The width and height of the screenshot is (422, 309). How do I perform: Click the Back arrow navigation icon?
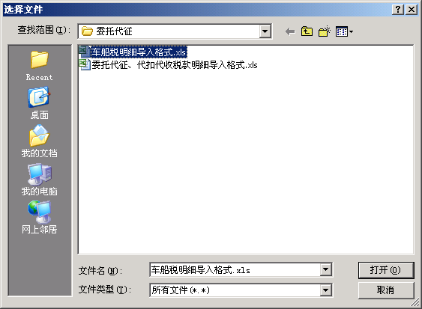290,31
